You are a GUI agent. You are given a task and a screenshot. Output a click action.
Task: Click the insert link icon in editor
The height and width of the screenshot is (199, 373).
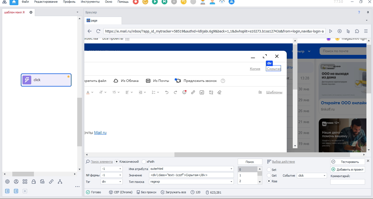tap(193, 92)
